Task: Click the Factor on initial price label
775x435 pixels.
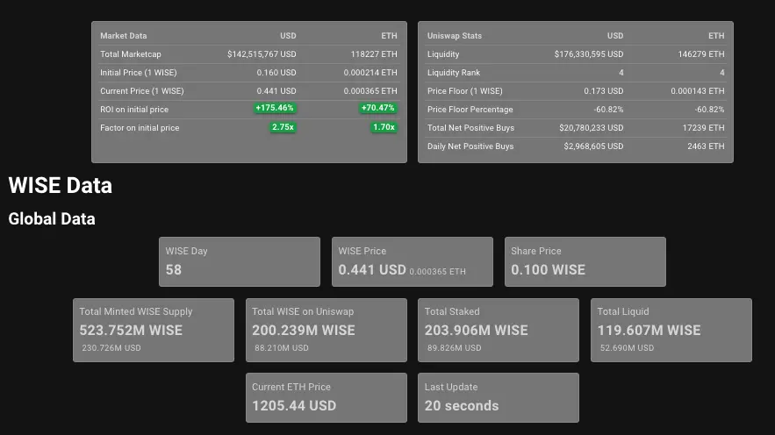Action: [x=140, y=128]
